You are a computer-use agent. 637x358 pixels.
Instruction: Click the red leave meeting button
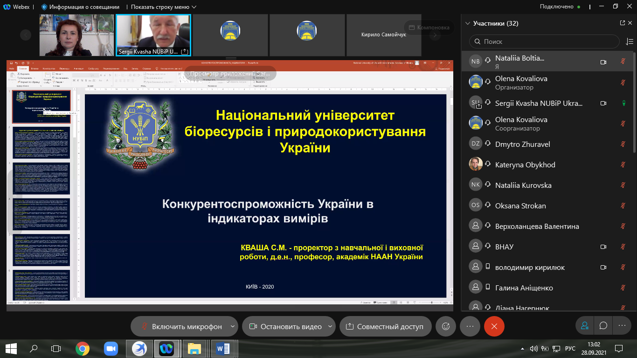[x=494, y=326]
